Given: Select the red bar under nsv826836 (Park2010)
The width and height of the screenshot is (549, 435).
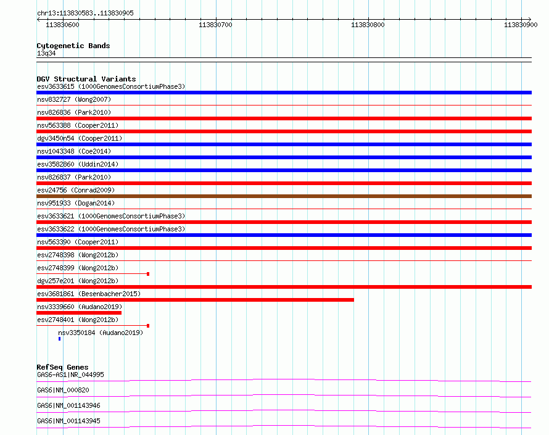Looking at the screenshot, I should pos(284,118).
